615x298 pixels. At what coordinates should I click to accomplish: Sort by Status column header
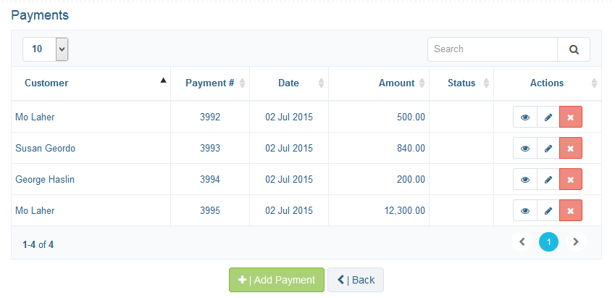461,83
